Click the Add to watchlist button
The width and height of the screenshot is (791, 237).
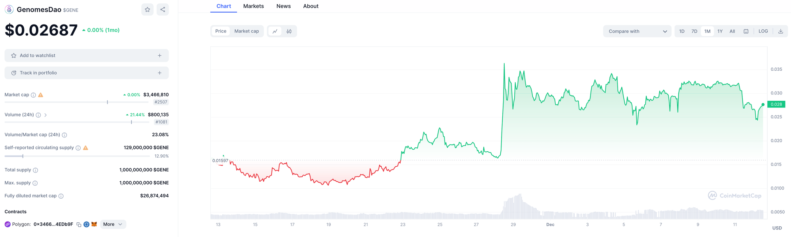[x=87, y=56]
